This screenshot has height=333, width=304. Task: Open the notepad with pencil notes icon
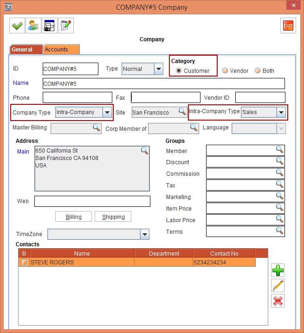[x=66, y=26]
